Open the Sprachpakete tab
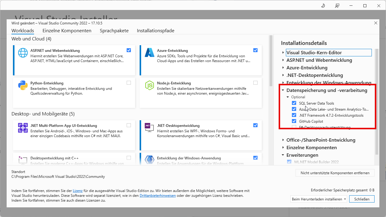The height and width of the screenshot is (217, 386). (x=114, y=30)
